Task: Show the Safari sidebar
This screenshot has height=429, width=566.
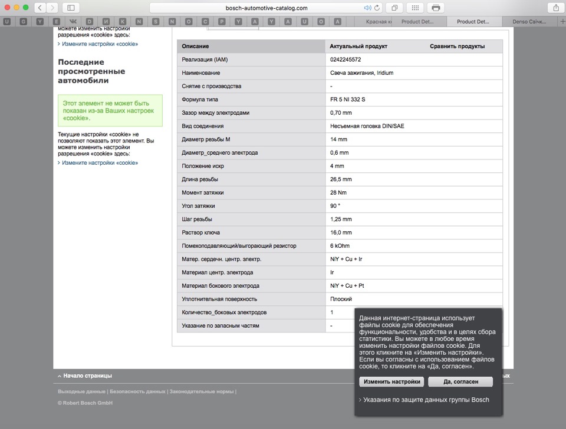Action: coord(71,8)
